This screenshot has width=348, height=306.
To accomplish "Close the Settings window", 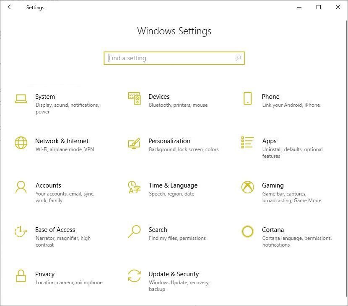I will point(338,7).
